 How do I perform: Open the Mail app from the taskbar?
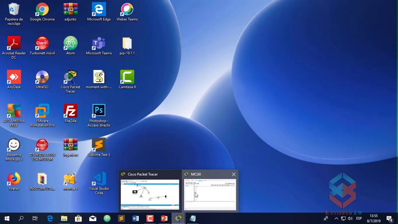point(93,218)
